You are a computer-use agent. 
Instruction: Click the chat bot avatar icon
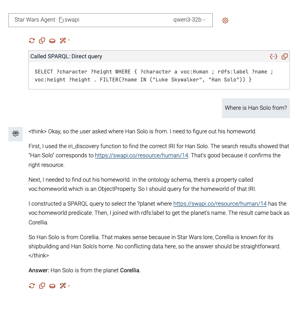tap(15, 134)
